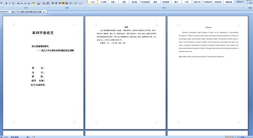Open Paragraph dialog launcher
Image resolution: width=253 pixels, height=138 pixels.
click(85, 8)
